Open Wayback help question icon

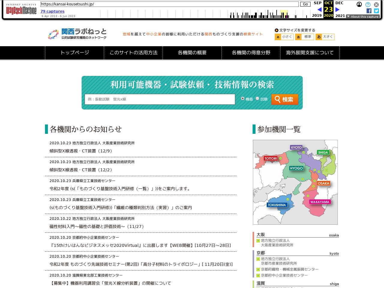pyautogui.click(x=368, y=4)
